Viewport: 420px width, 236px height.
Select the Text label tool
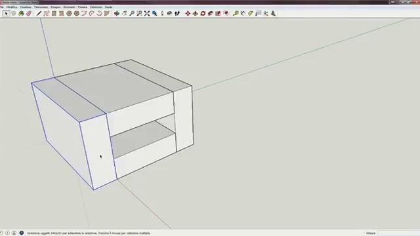(x=258, y=13)
